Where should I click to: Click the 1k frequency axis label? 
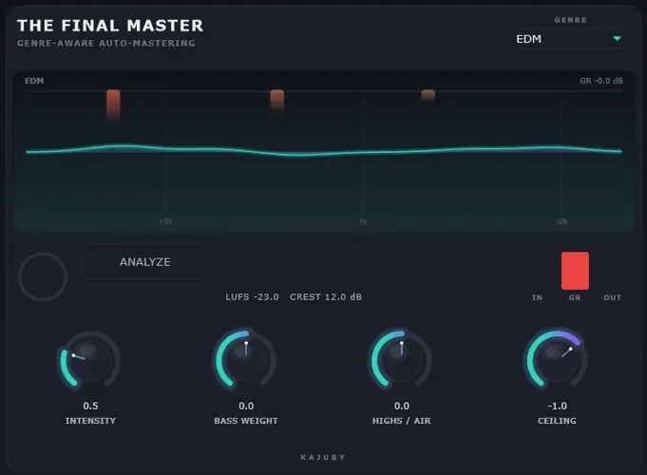click(363, 221)
